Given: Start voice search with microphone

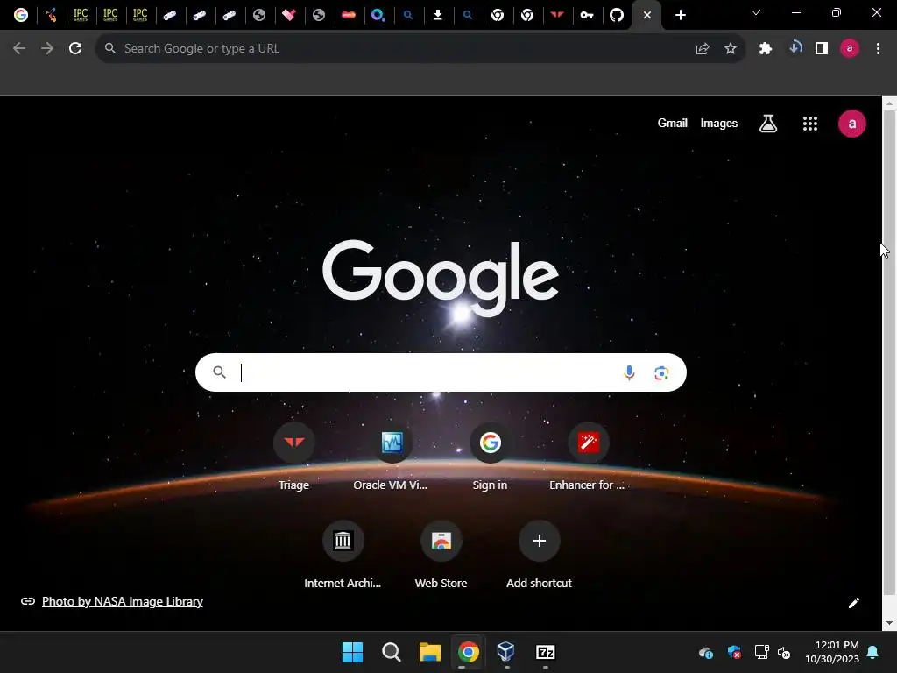Looking at the screenshot, I should (629, 372).
